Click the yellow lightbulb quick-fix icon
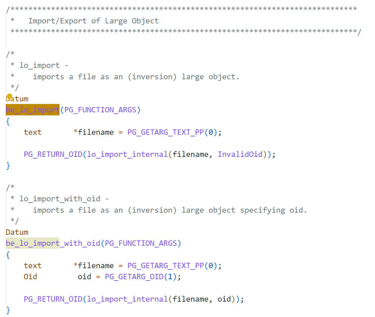This screenshot has height=317, width=375. [10, 97]
